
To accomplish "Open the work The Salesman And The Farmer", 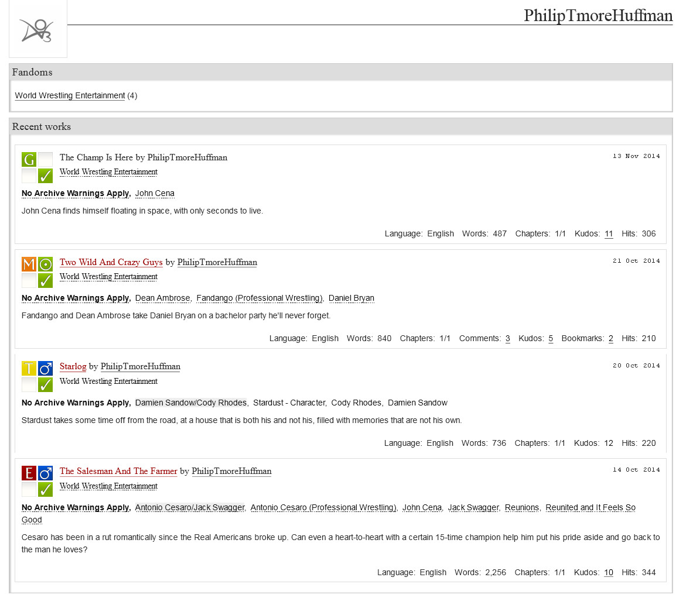I will (x=118, y=471).
